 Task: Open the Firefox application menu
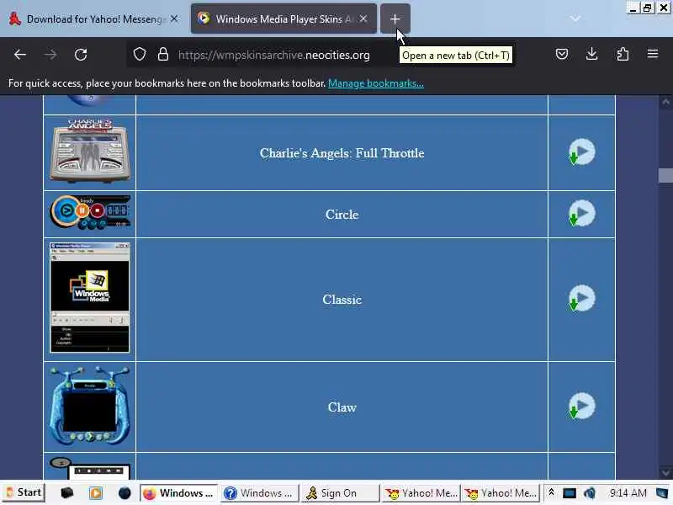coord(653,54)
